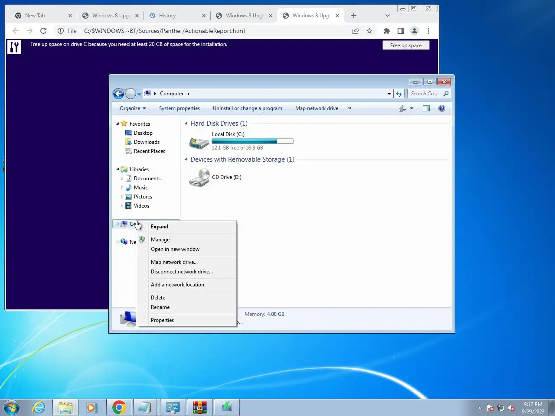Click the WinRAR taskbar icon
Image resolution: width=555 pixels, height=416 pixels.
199,407
